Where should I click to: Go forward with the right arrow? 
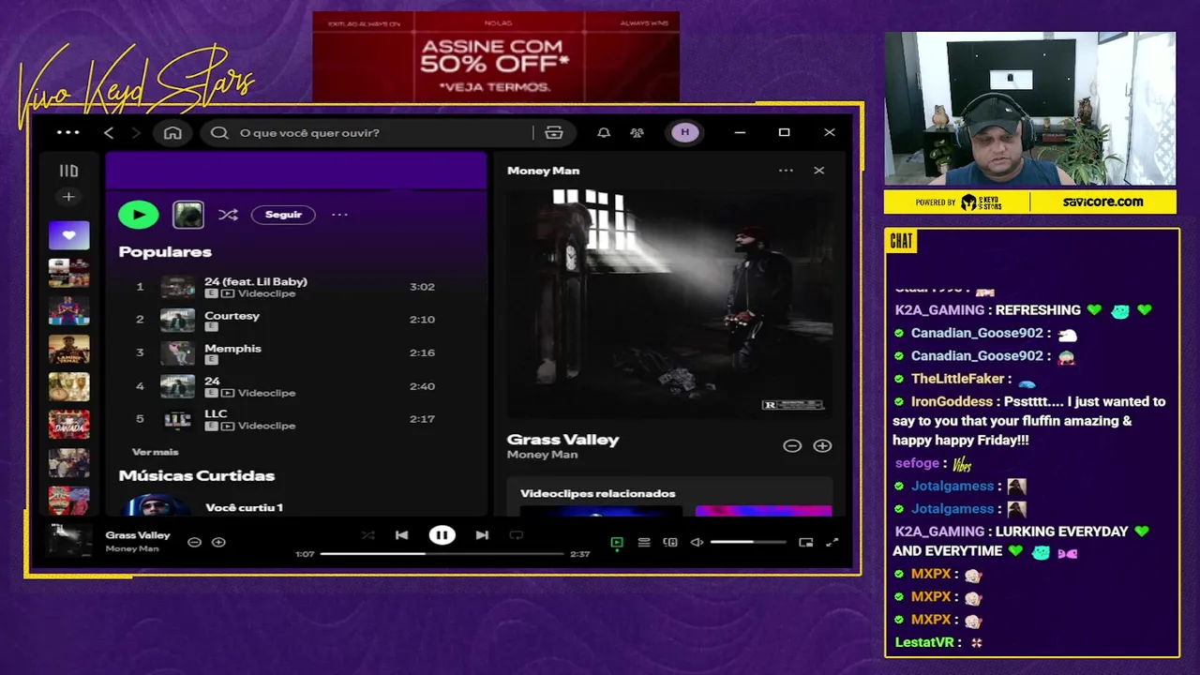(x=136, y=132)
